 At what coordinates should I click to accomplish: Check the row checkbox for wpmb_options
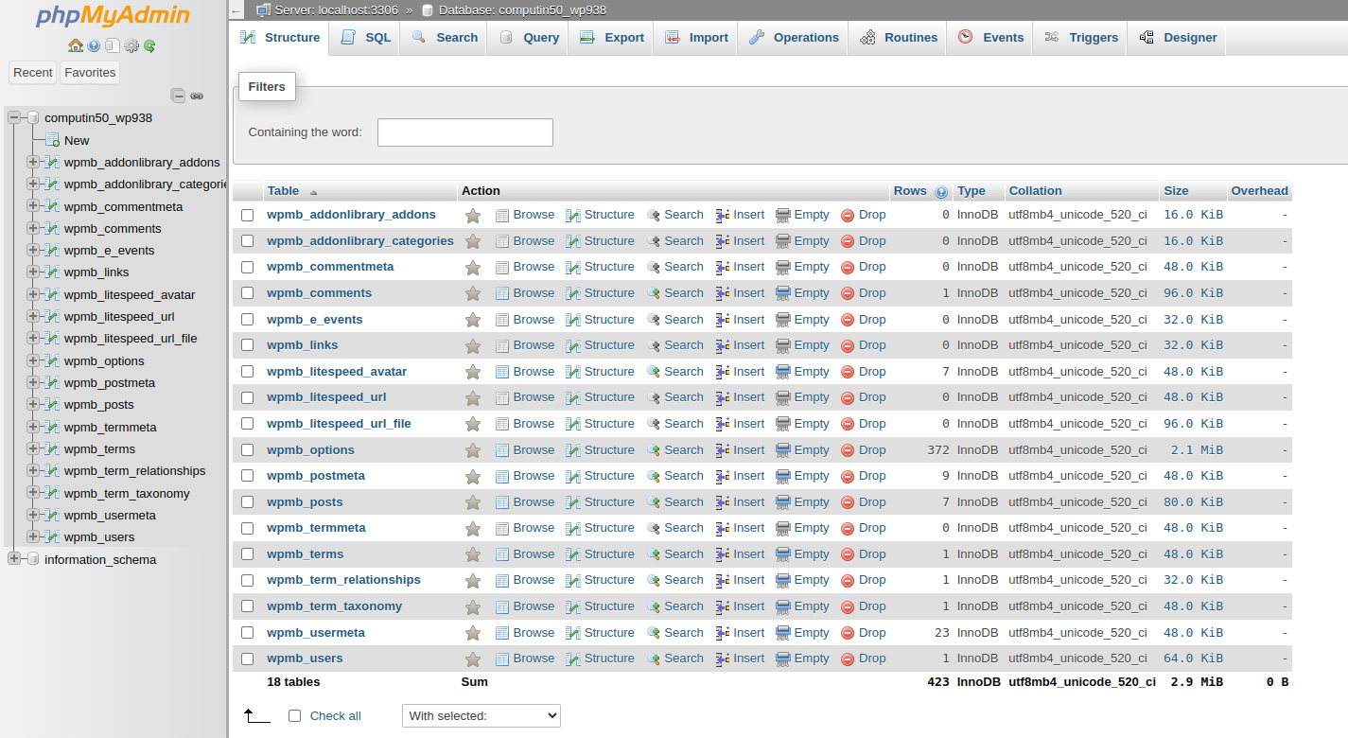pos(247,449)
